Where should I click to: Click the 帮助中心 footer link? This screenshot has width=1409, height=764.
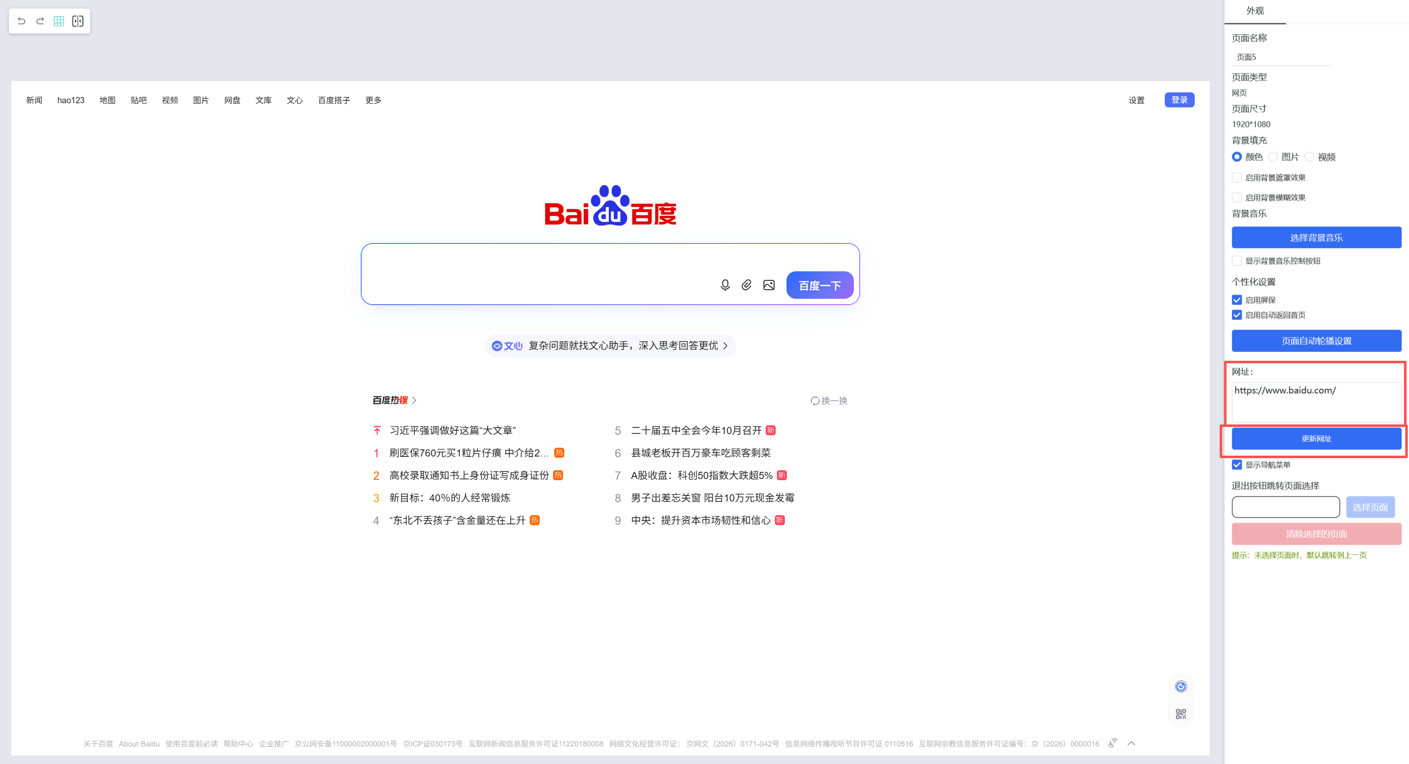click(x=238, y=744)
